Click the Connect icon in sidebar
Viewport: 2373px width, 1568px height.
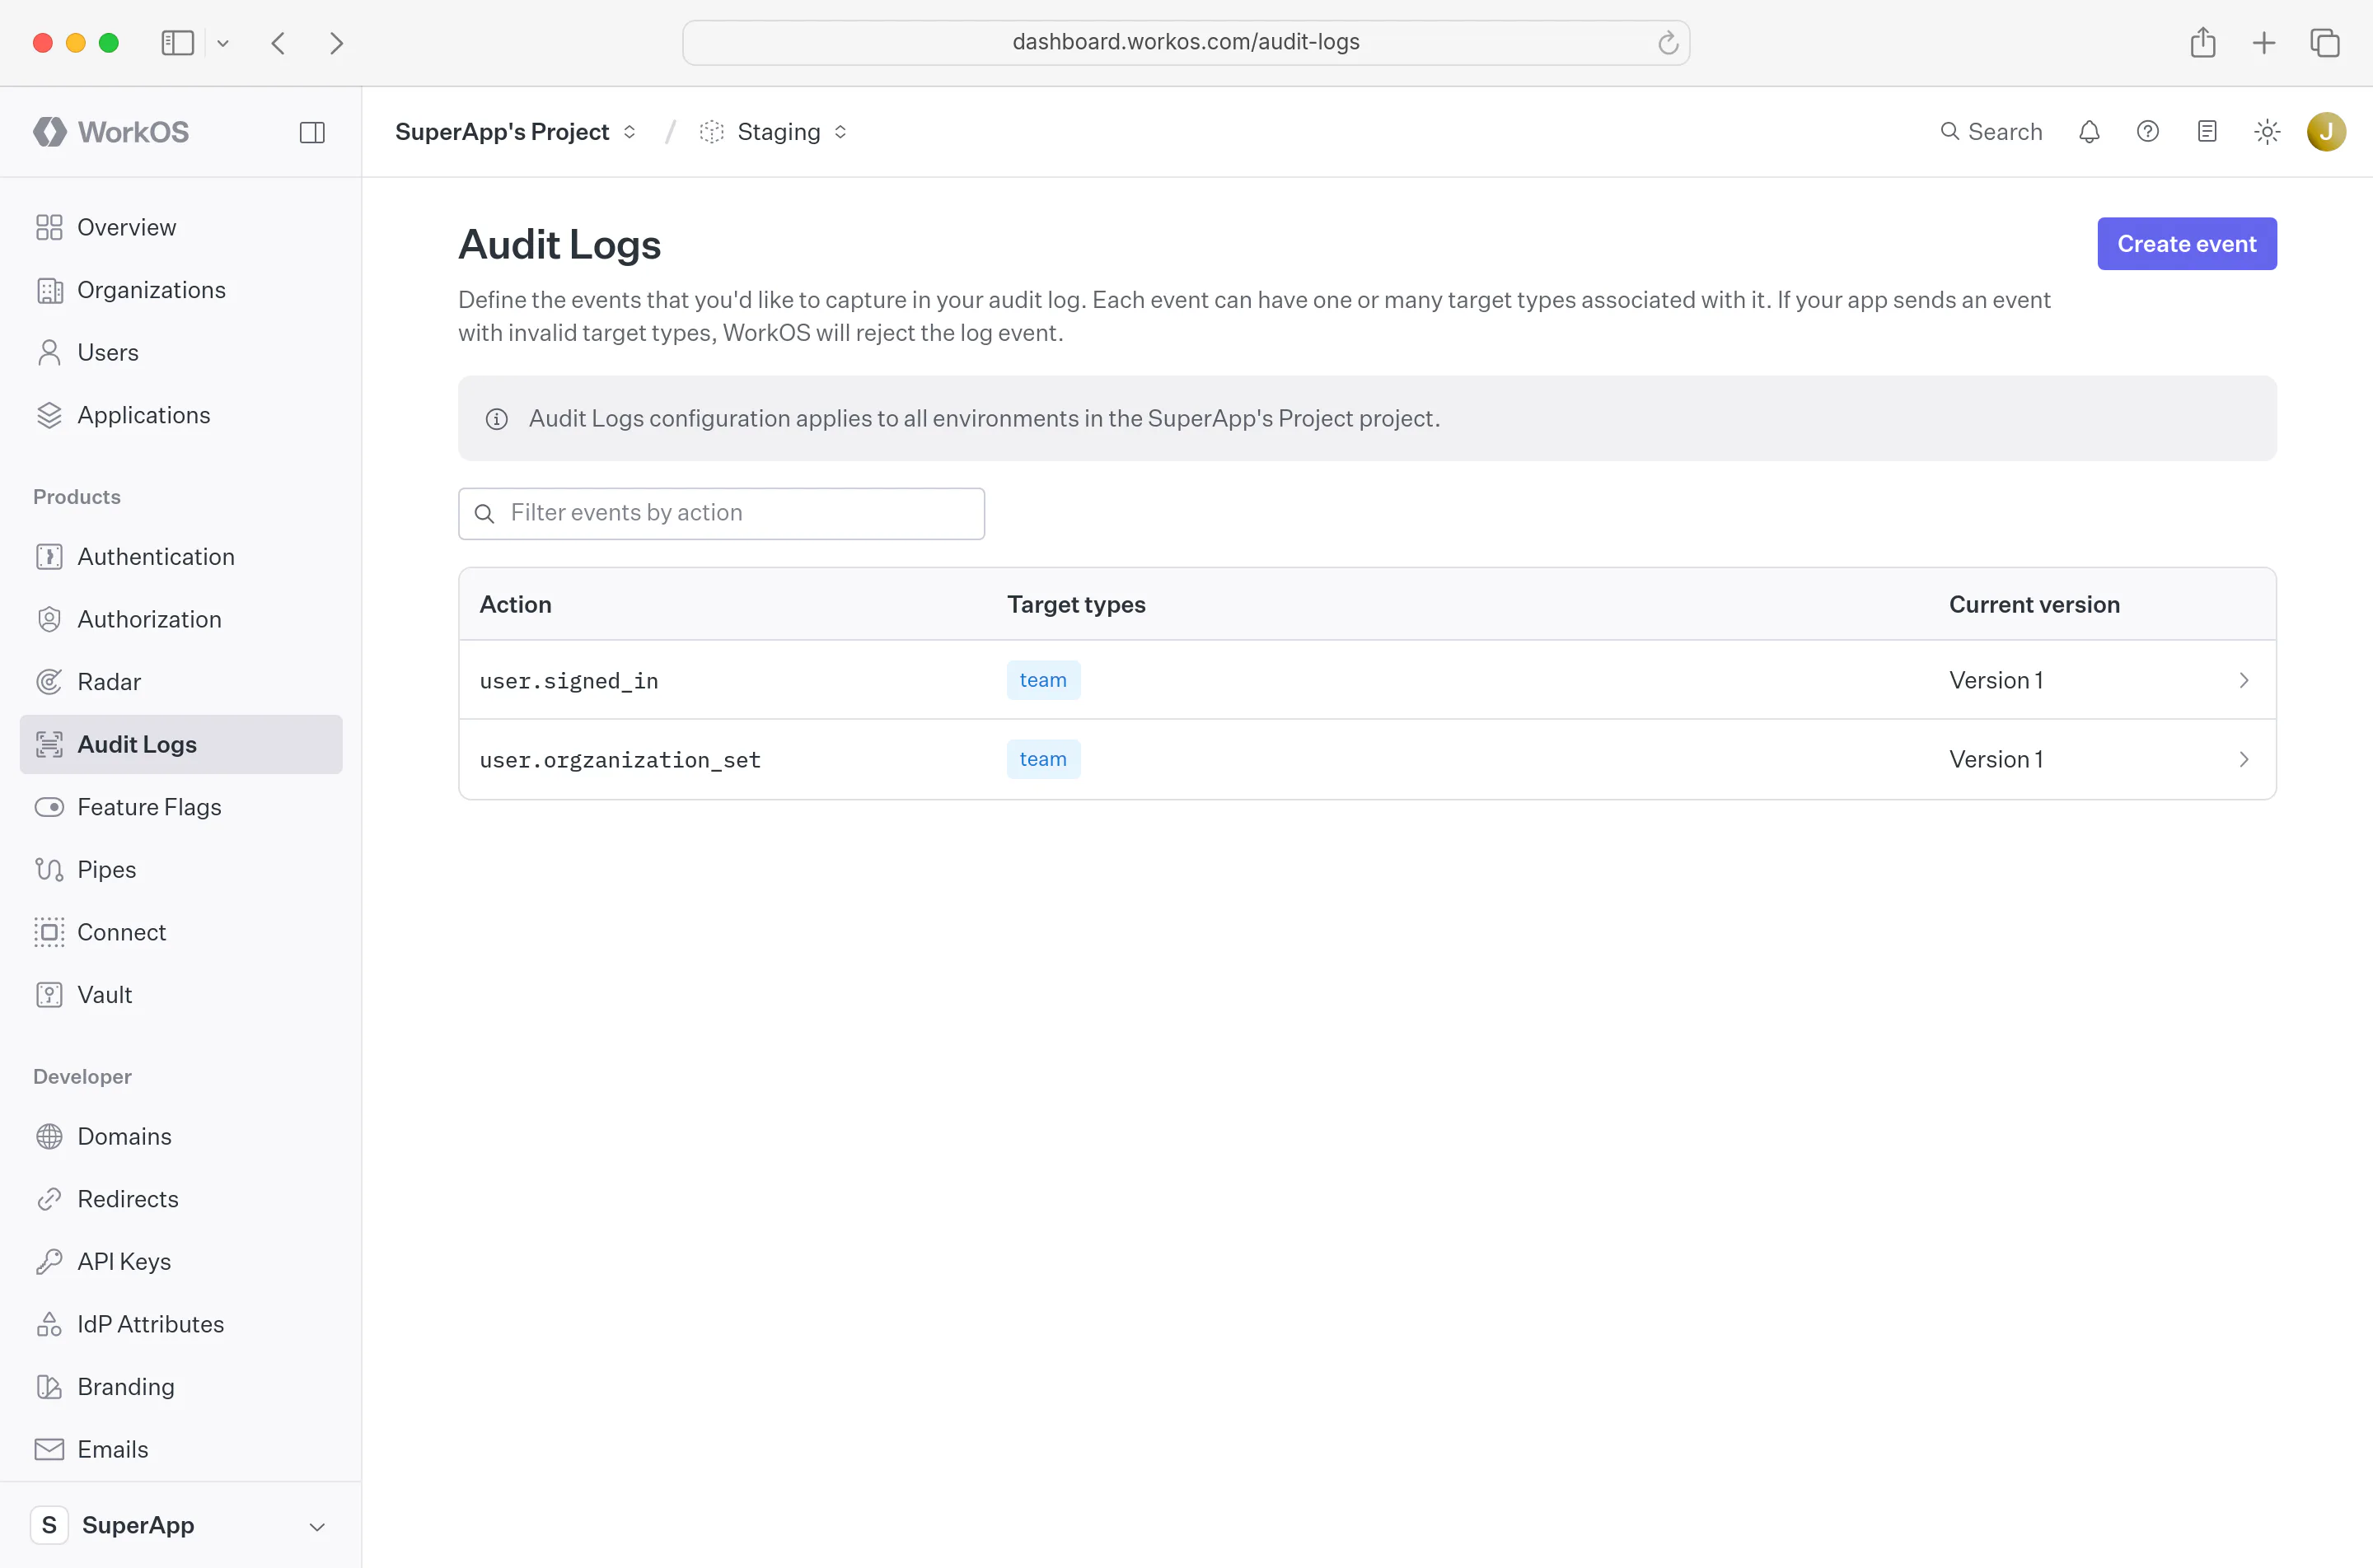point(49,932)
